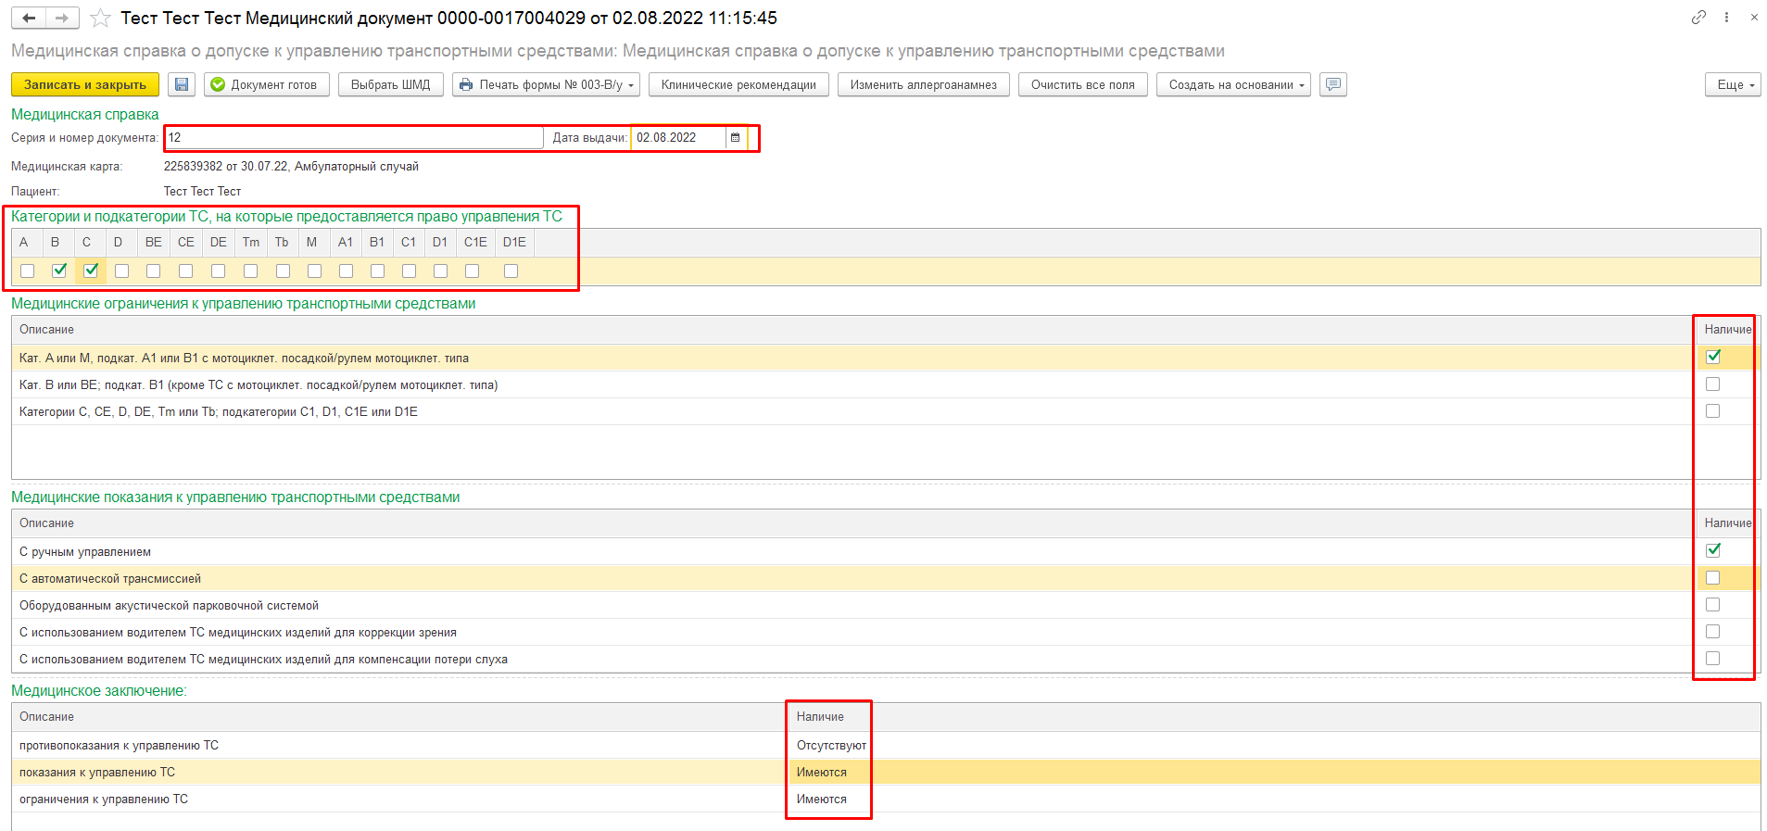This screenshot has height=831, width=1767.
Task: Toggle the manual control checkbox
Action: (x=1712, y=550)
